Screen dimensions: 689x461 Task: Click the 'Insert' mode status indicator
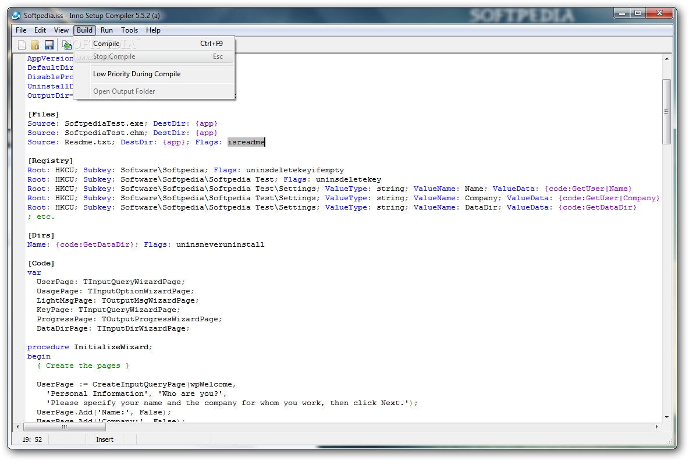point(105,439)
